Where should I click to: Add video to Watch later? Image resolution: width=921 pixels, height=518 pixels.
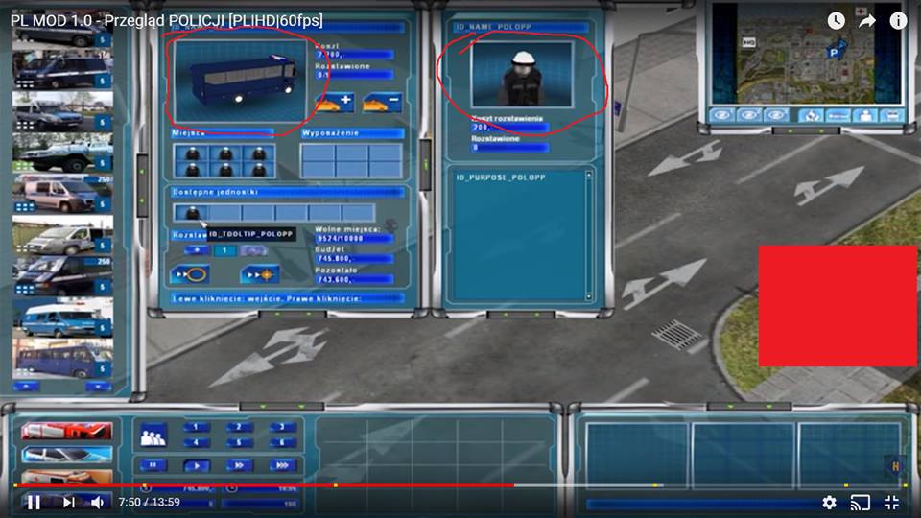pyautogui.click(x=836, y=21)
